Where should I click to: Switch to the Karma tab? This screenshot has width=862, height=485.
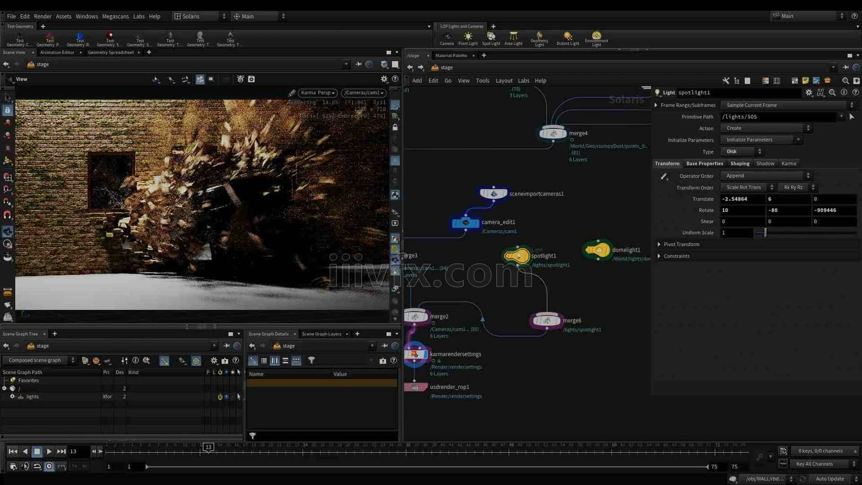tap(788, 164)
